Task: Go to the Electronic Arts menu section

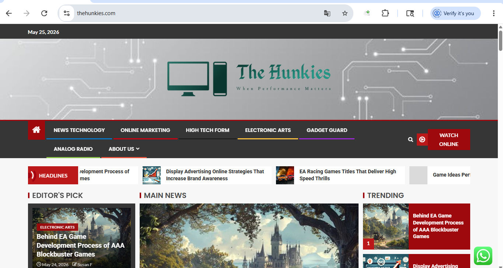Action: [268, 130]
